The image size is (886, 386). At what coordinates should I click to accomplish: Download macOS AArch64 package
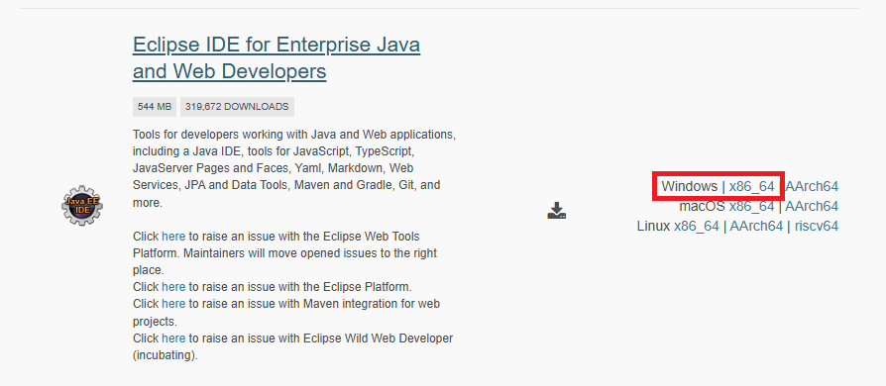tap(812, 206)
